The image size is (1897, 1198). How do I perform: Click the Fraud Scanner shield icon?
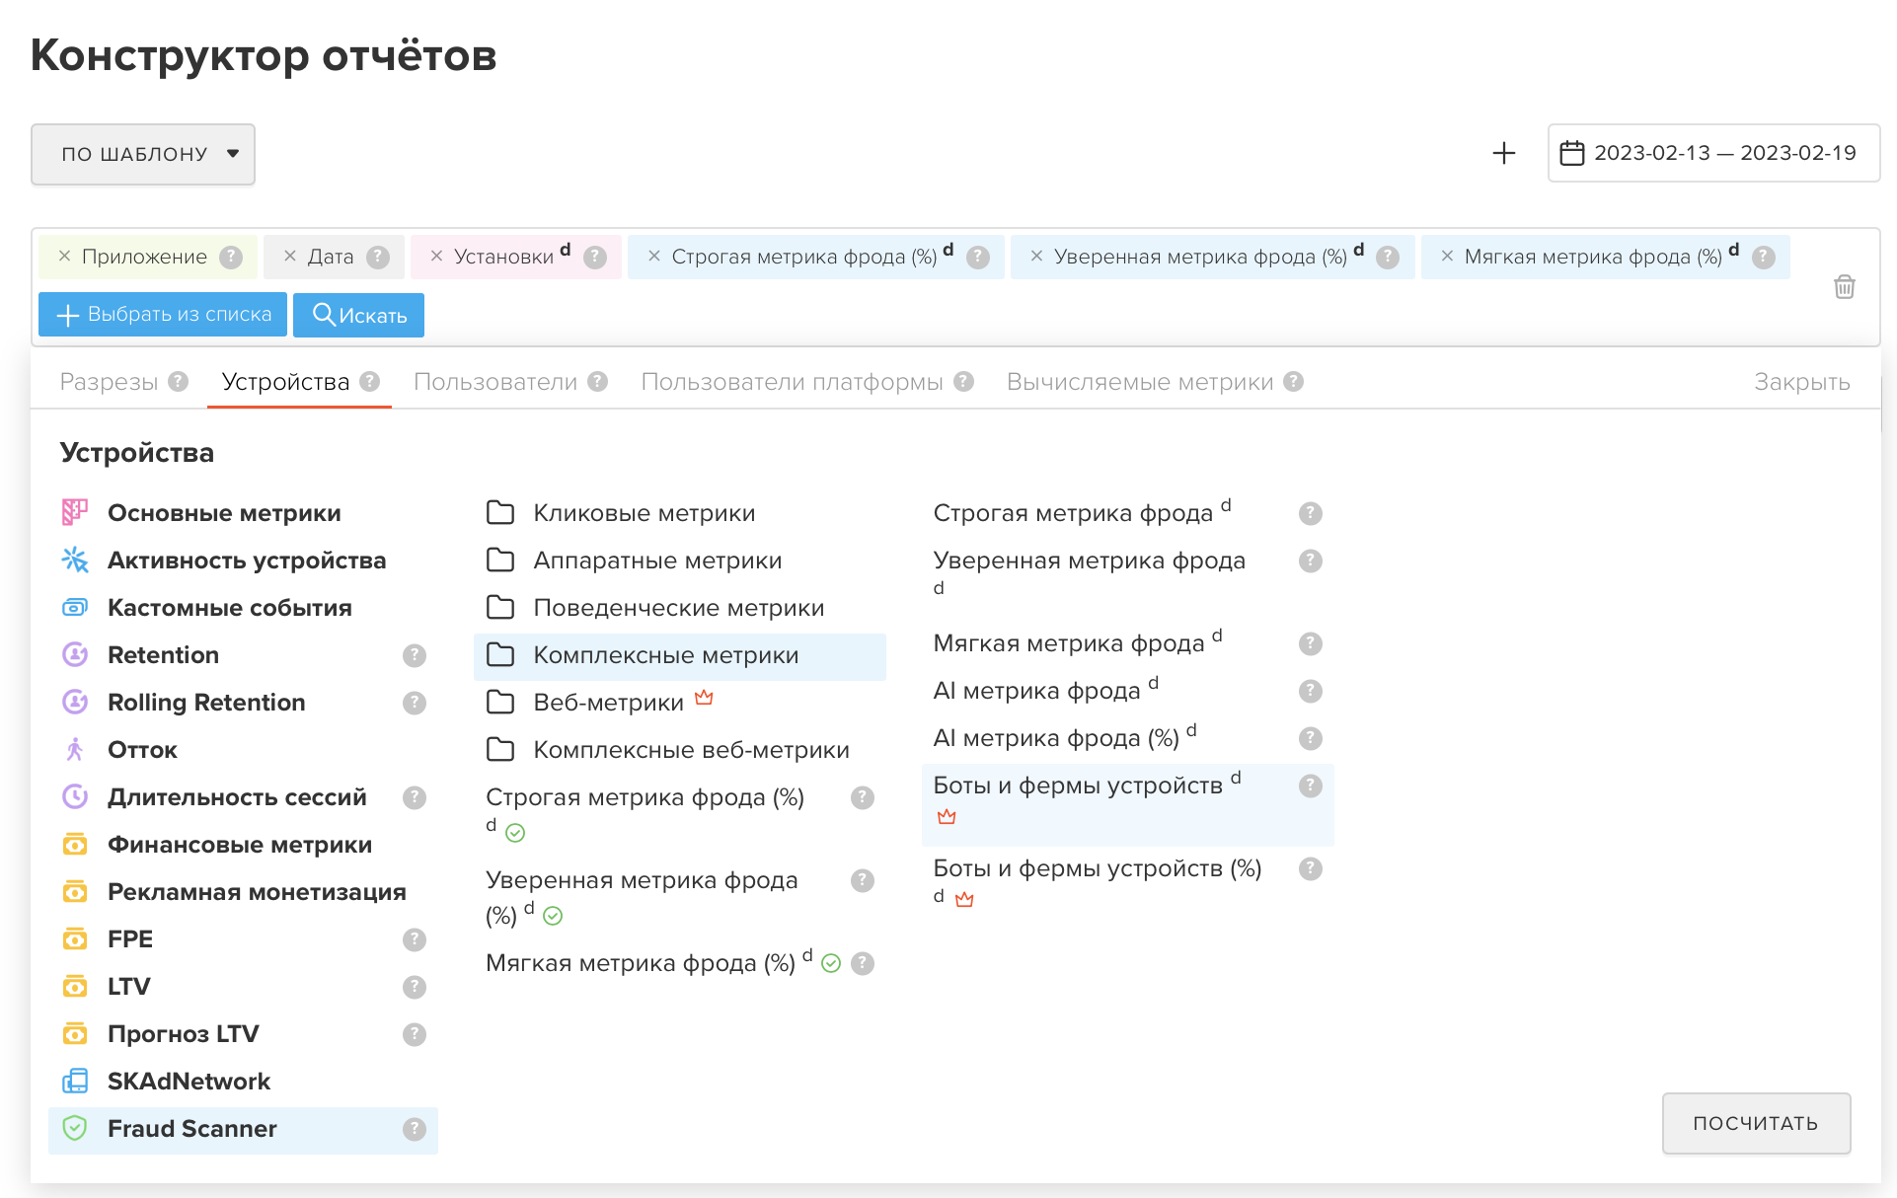coord(75,1128)
